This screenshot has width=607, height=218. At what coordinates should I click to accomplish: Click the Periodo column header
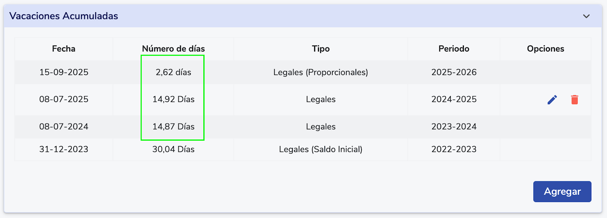point(454,49)
